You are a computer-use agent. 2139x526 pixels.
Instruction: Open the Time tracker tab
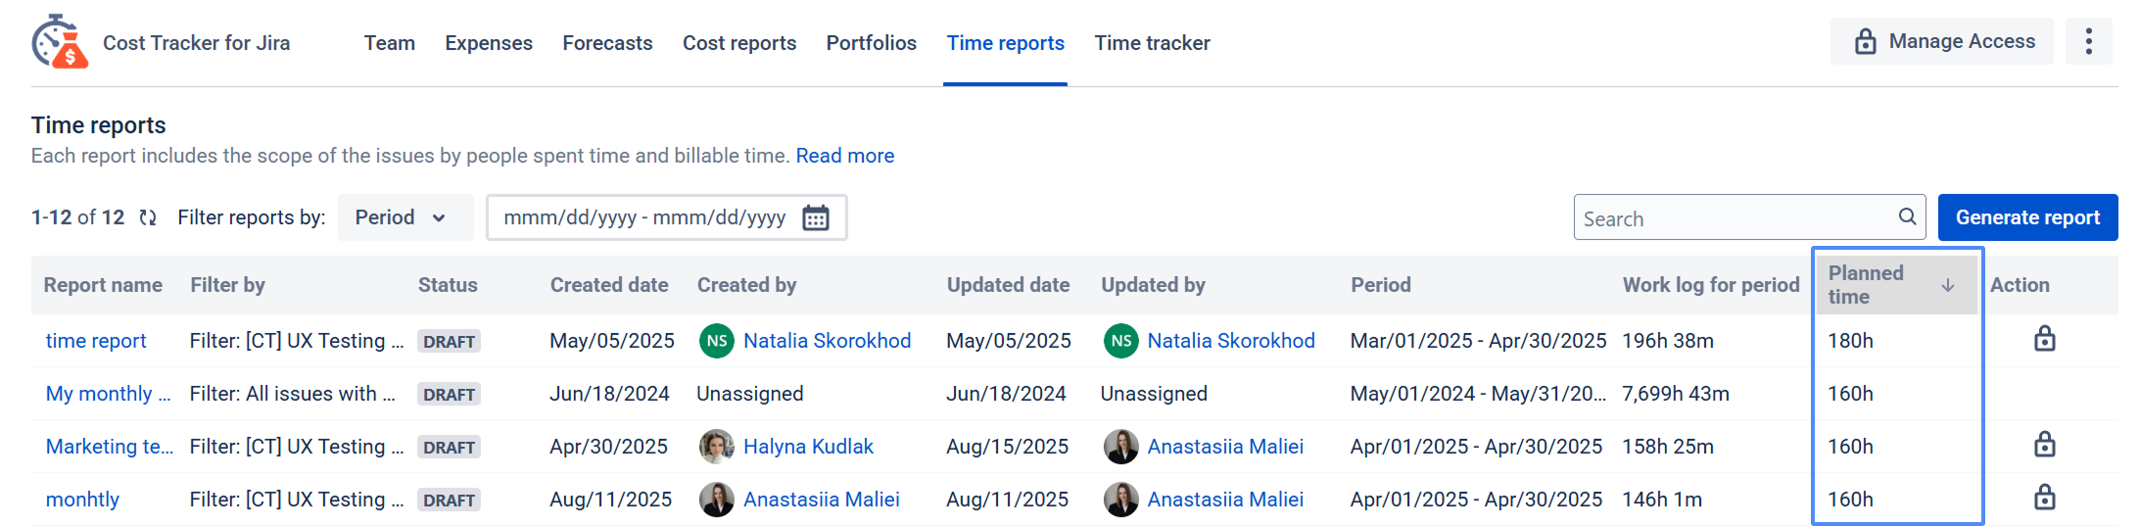click(x=1152, y=43)
